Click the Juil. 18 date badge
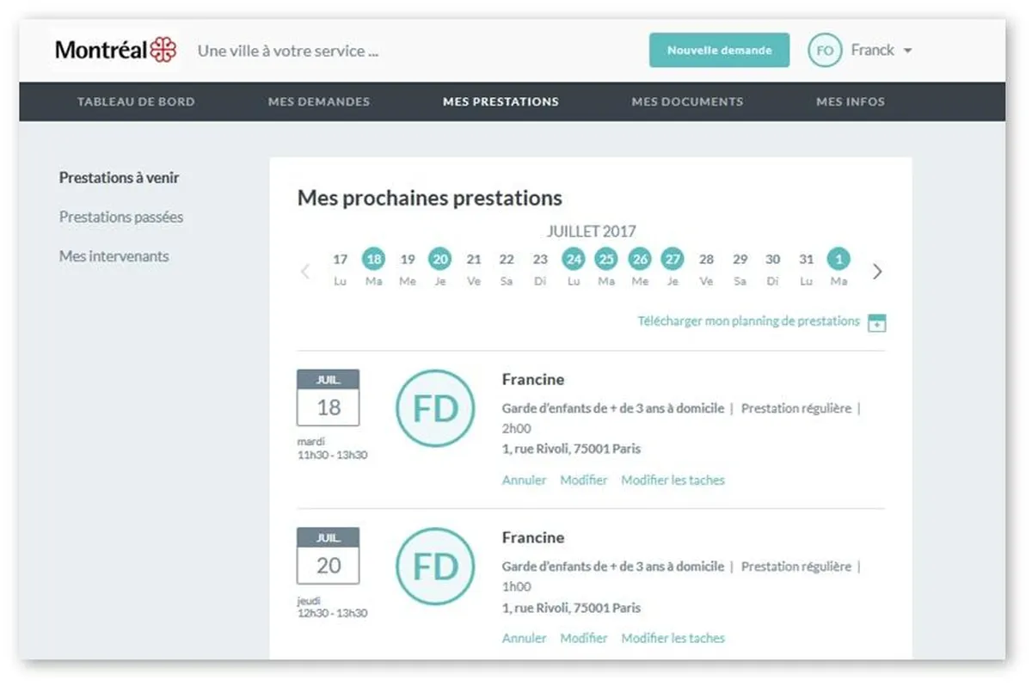This screenshot has width=1032, height=686. pyautogui.click(x=328, y=398)
